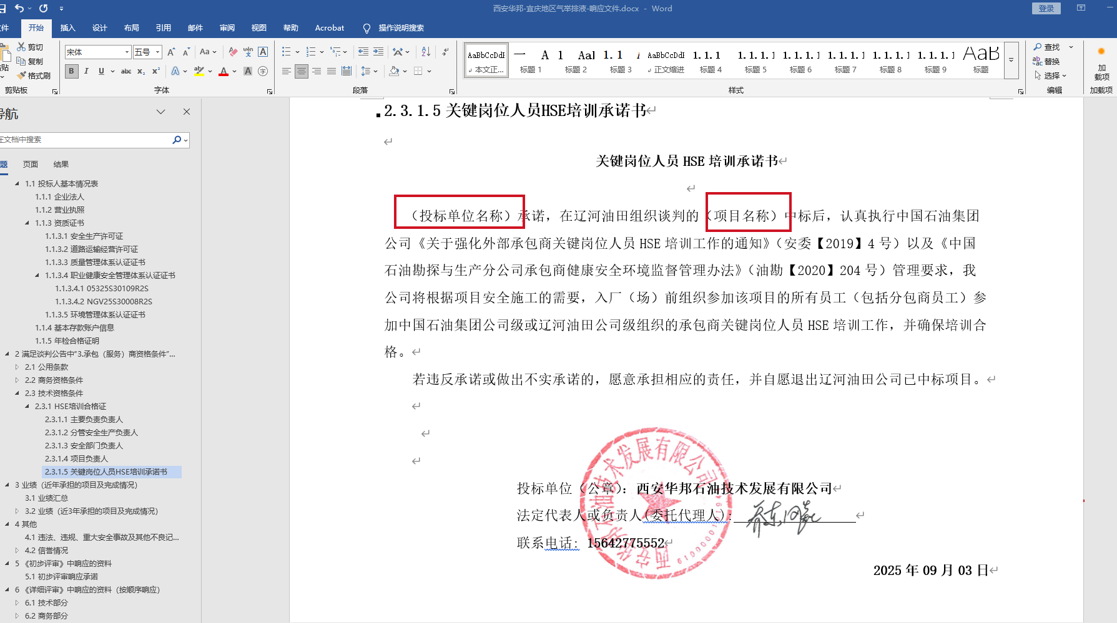This screenshot has height=623, width=1117.
Task: Click the Cut (剪切) scissors icon
Action: coord(21,47)
